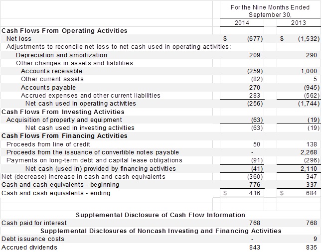Image resolution: width=322 pixels, height=252 pixels.
Task: Select the Accounts payable 2014 value 270
Action: 255,87
